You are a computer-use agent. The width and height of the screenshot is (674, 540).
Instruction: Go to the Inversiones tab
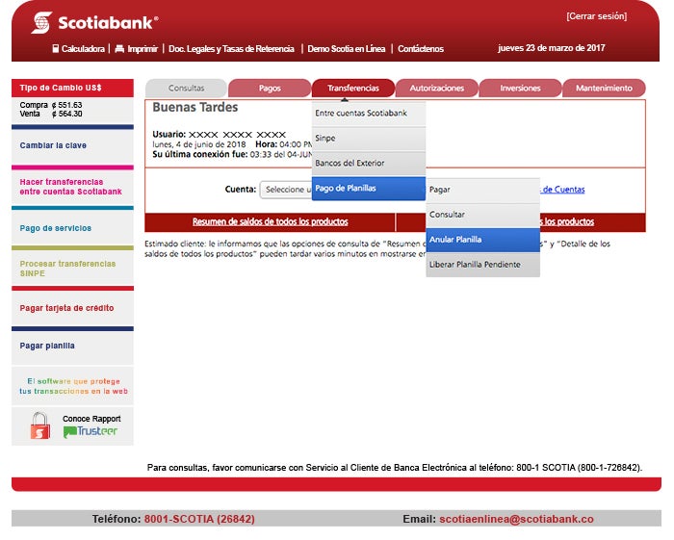[x=520, y=88]
